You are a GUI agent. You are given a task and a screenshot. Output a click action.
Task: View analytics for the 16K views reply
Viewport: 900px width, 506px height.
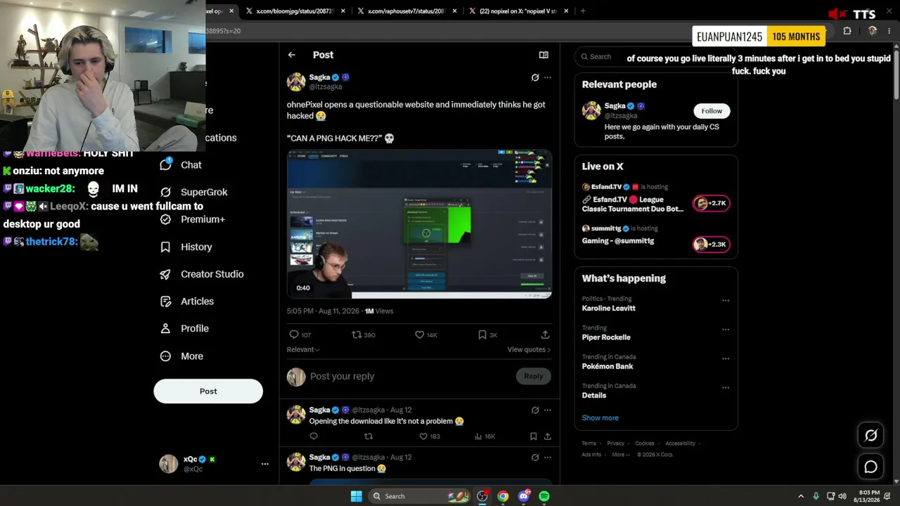(484, 436)
